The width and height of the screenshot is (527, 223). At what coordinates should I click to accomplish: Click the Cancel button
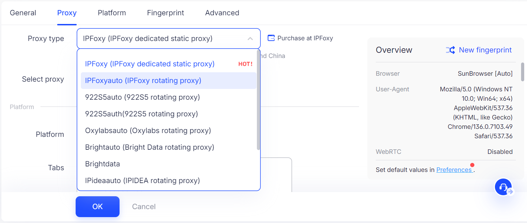pos(144,207)
